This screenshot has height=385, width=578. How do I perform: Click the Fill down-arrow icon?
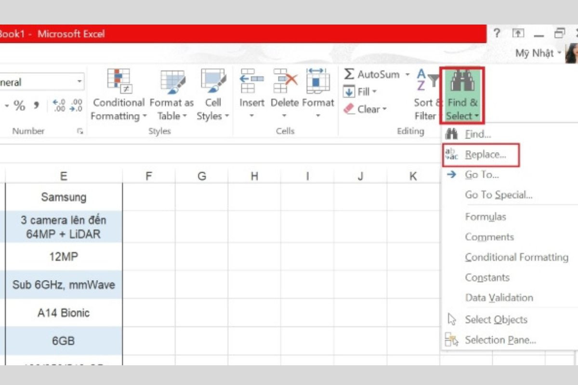click(x=349, y=91)
